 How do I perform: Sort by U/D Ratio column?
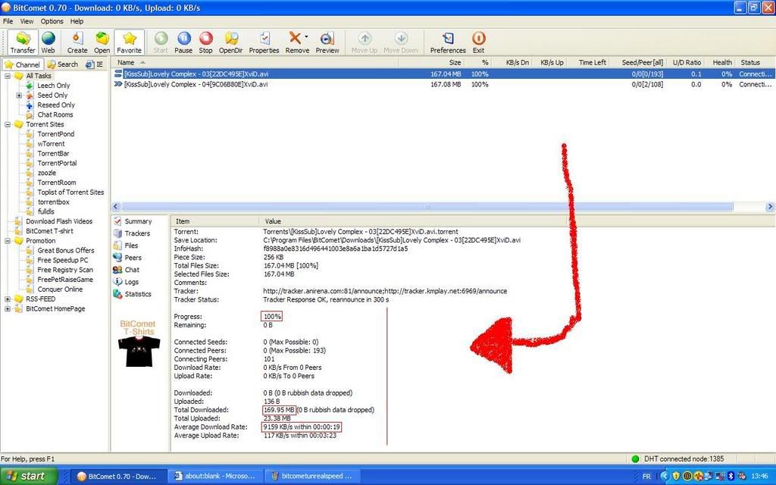[x=687, y=62]
